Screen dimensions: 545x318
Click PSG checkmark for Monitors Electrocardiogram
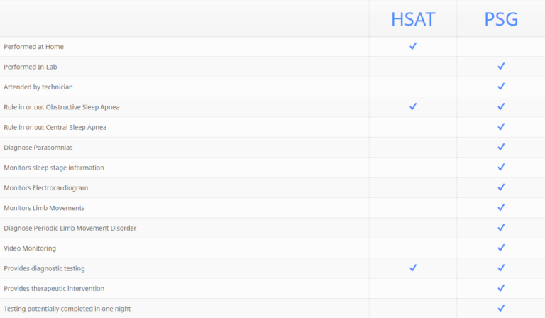501,187
